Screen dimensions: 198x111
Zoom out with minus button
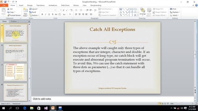pyautogui.click(x=176, y=104)
